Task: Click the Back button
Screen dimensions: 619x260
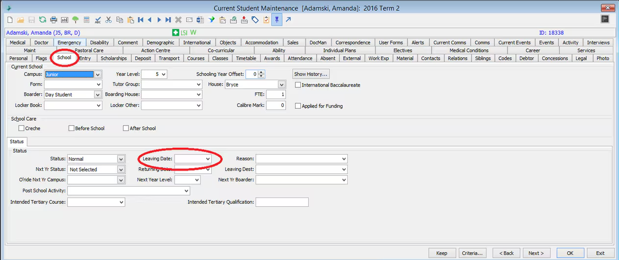Action: 506,253
